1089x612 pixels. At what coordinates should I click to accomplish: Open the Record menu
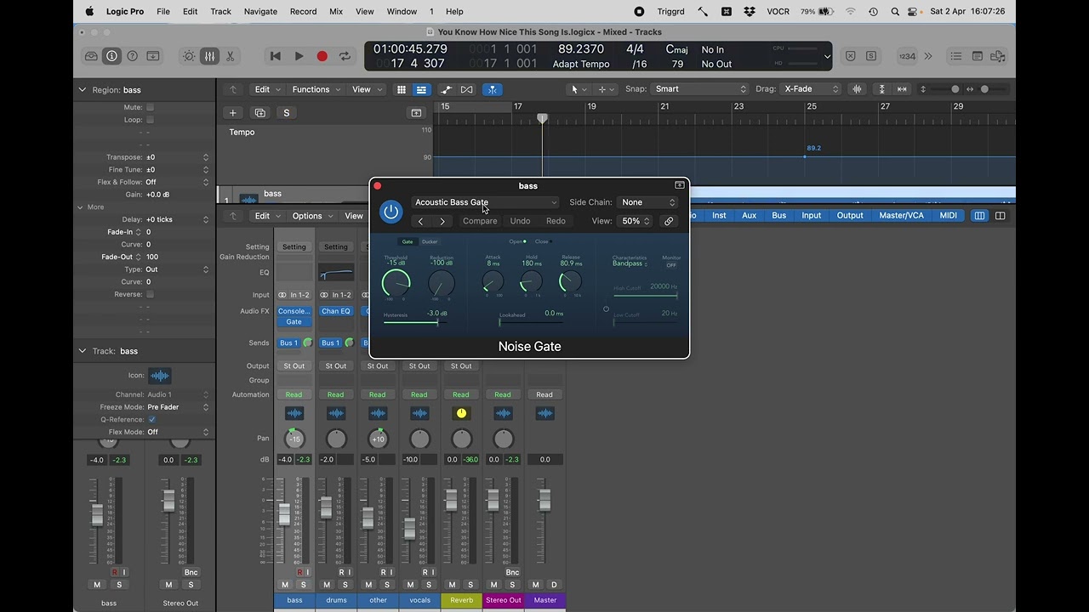tap(303, 11)
